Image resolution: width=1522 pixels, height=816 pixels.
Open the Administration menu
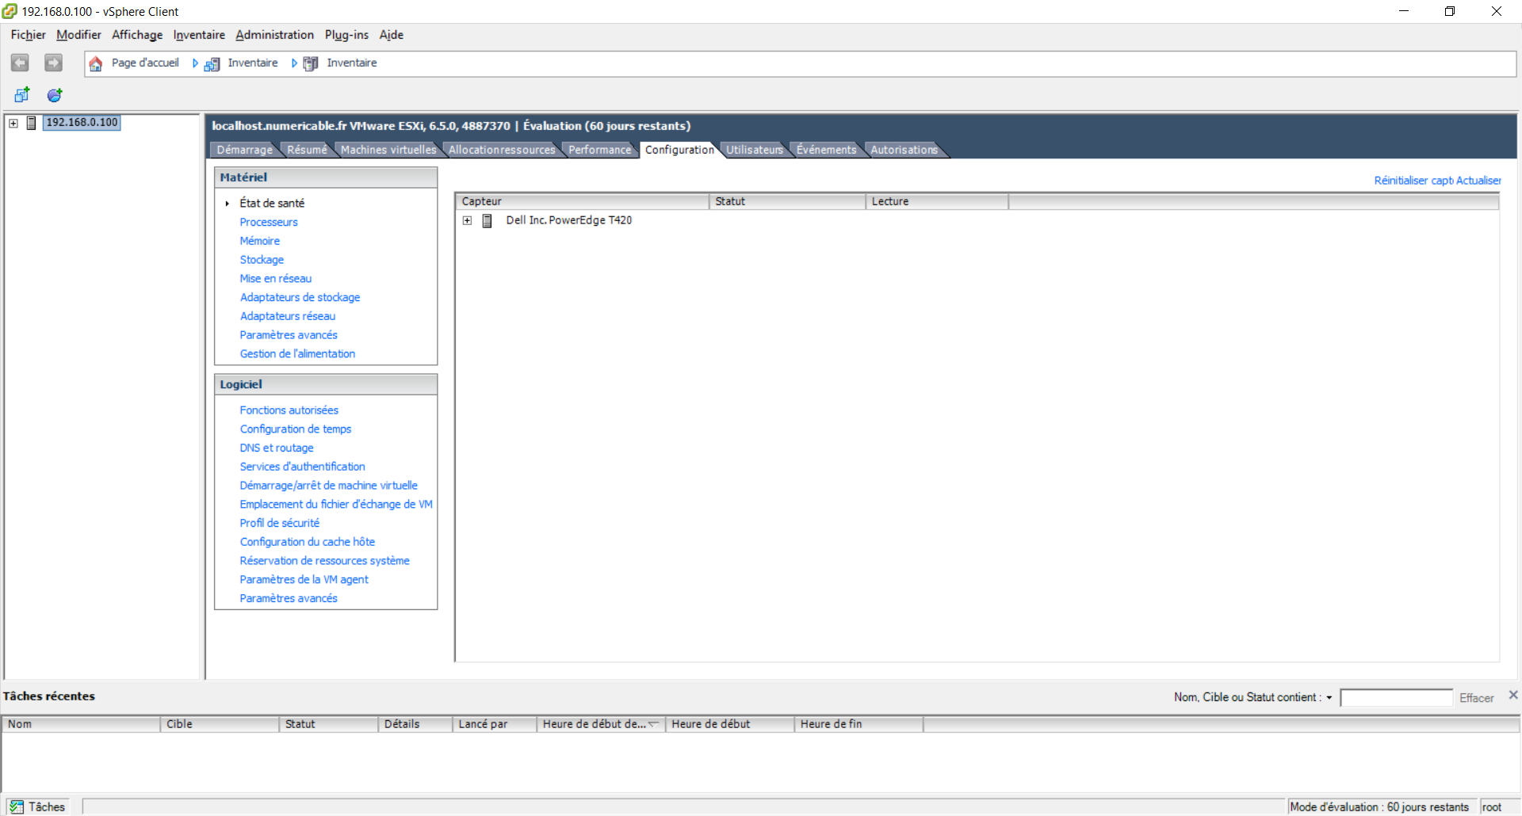pyautogui.click(x=274, y=35)
